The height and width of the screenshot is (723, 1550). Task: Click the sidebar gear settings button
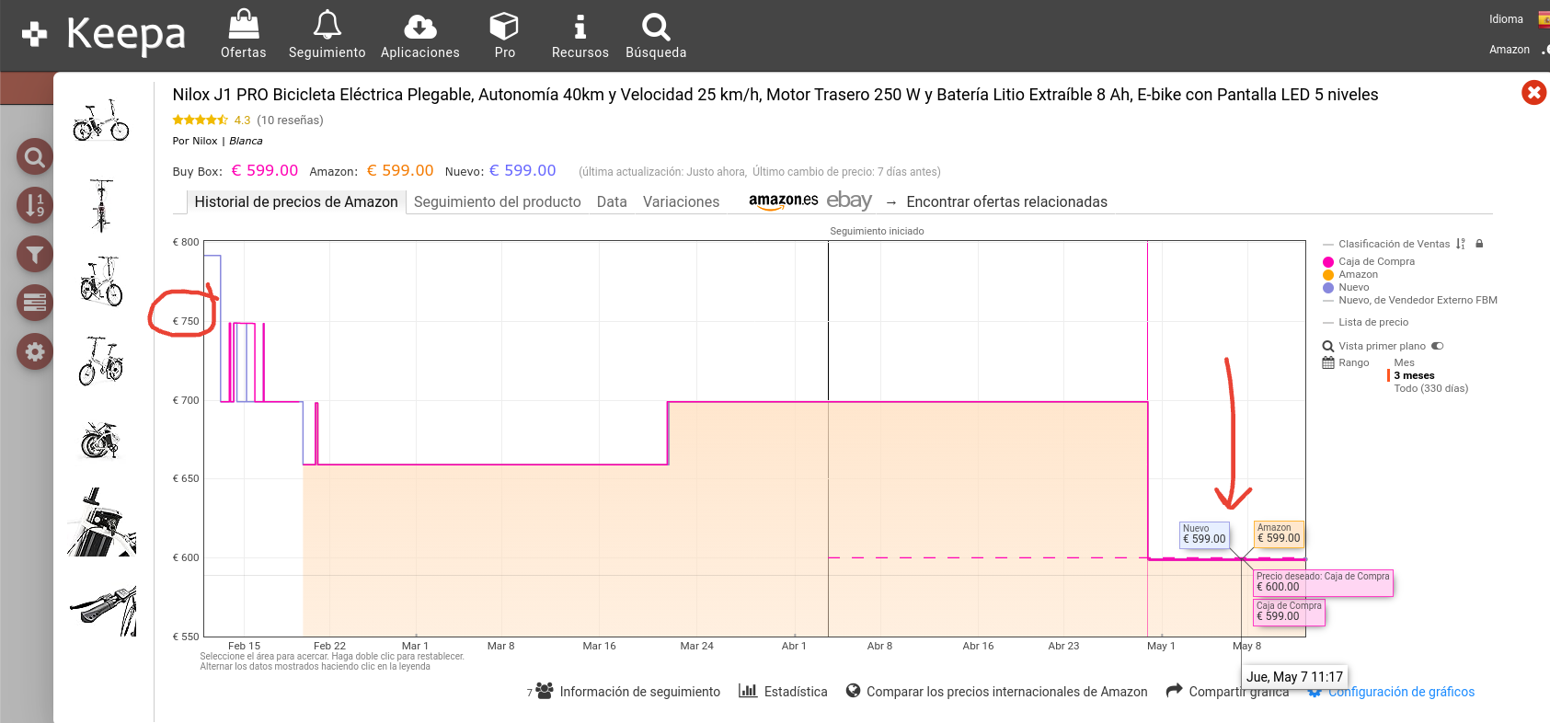(34, 351)
